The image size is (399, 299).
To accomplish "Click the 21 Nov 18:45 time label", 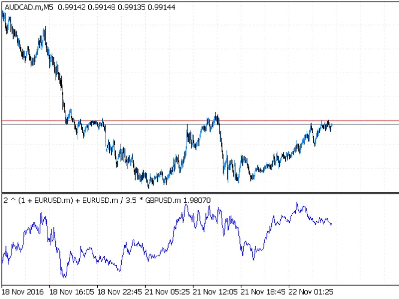I will 263,292.
